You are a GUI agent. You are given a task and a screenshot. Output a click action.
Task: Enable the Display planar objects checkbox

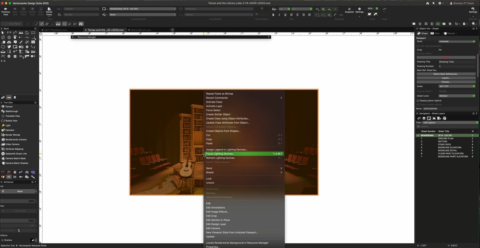point(418,101)
